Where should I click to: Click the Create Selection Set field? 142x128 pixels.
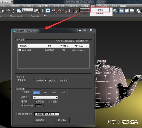coord(84,10)
